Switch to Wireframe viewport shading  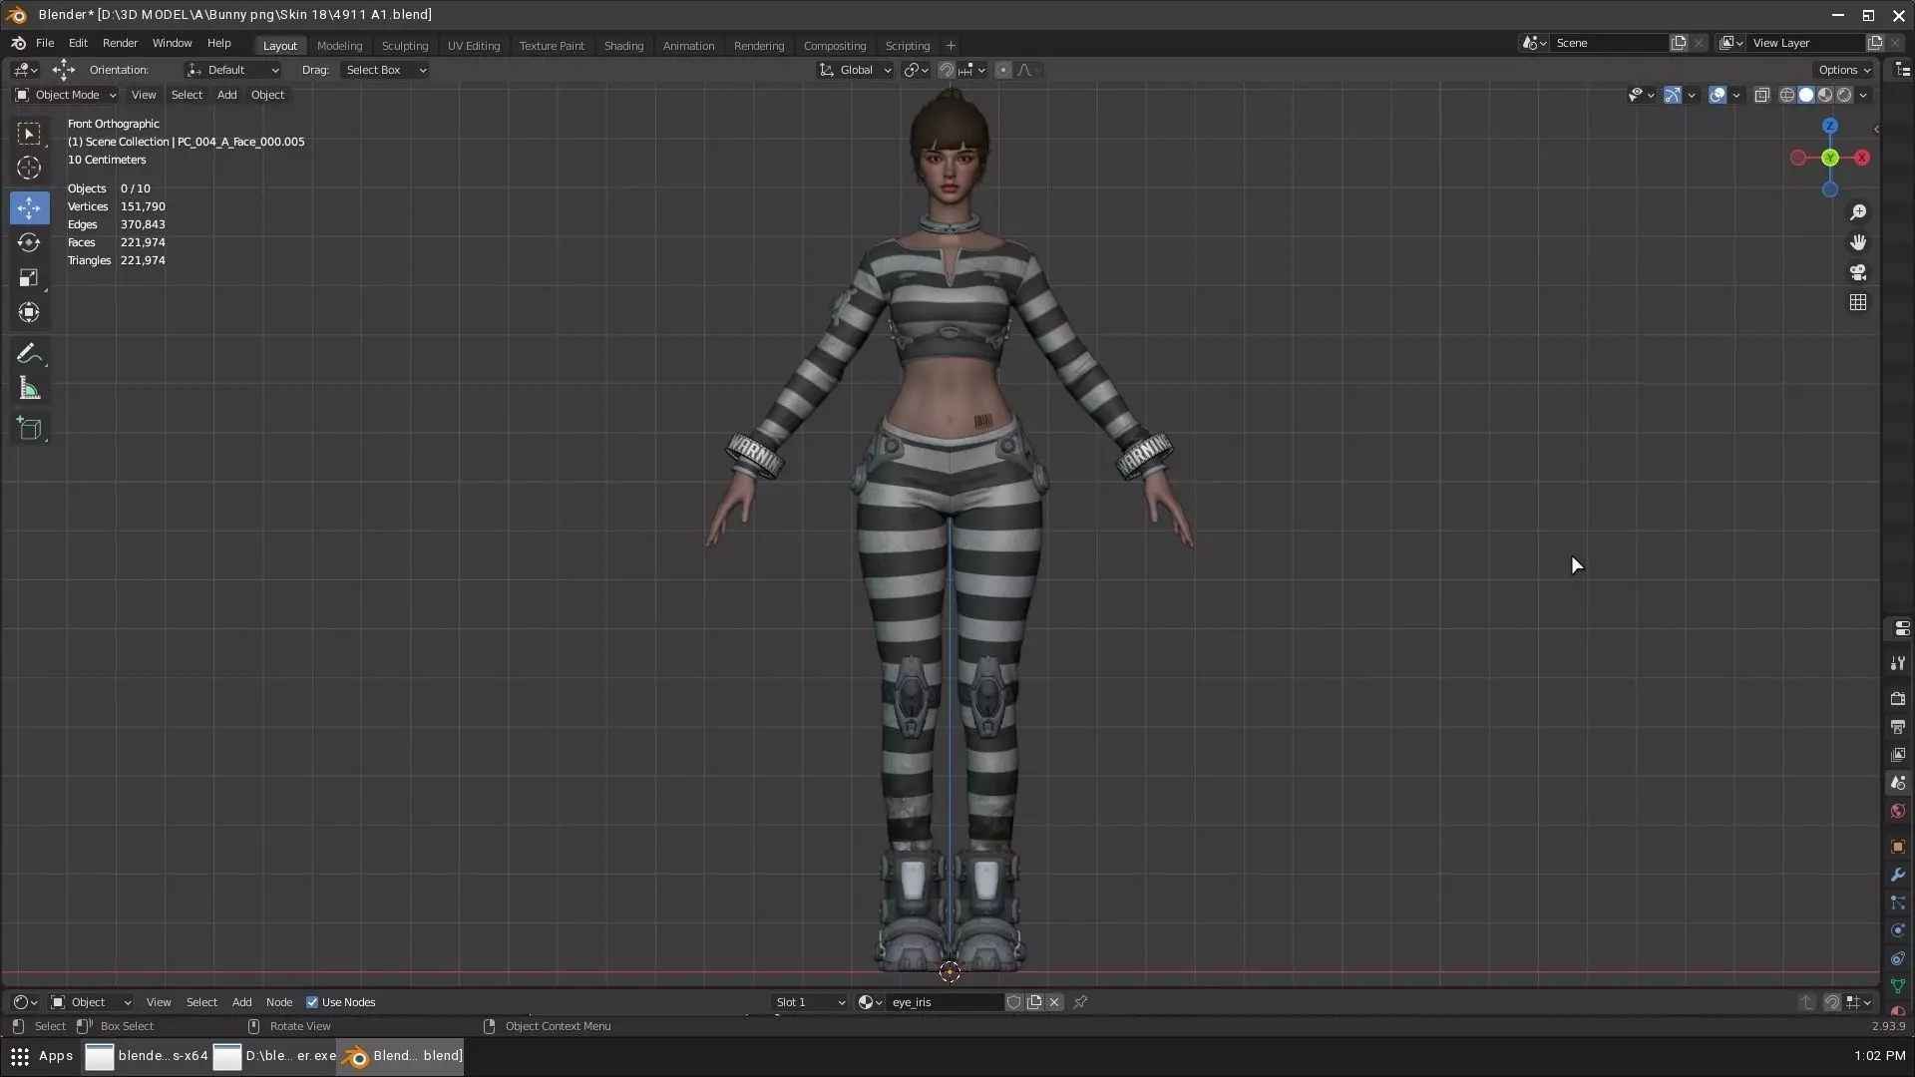click(x=1787, y=95)
